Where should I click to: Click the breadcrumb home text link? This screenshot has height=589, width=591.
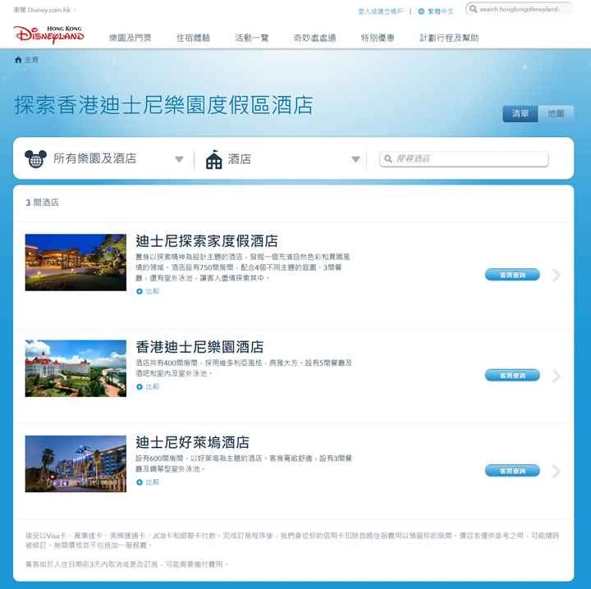32,60
